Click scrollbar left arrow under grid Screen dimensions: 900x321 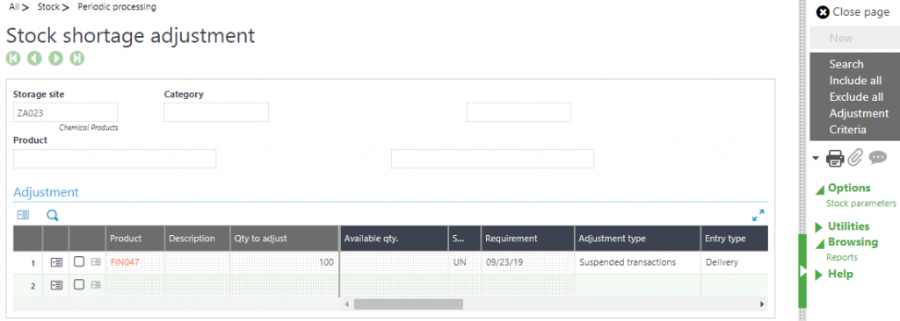(x=346, y=304)
